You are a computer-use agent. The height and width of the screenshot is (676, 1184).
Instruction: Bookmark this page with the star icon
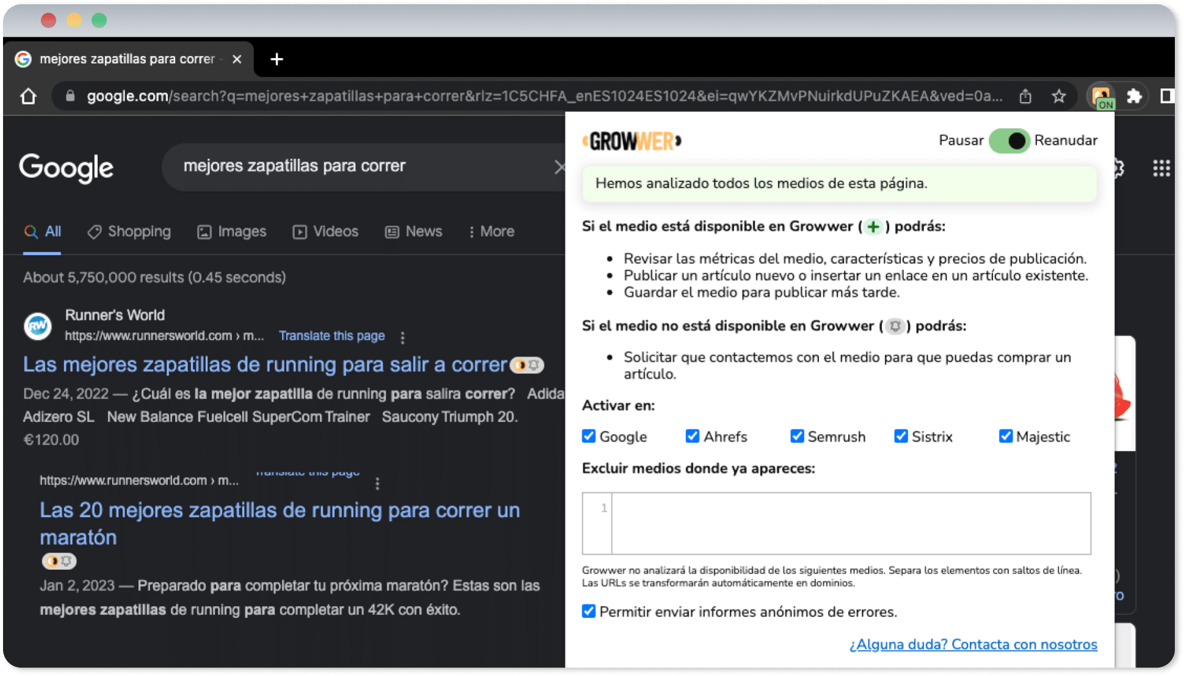1059,96
